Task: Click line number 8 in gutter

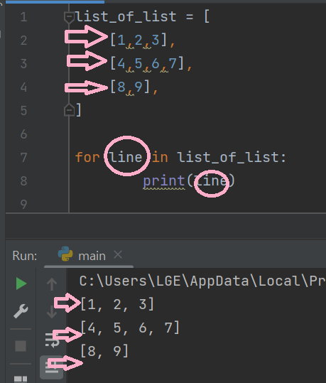Action: (x=23, y=181)
